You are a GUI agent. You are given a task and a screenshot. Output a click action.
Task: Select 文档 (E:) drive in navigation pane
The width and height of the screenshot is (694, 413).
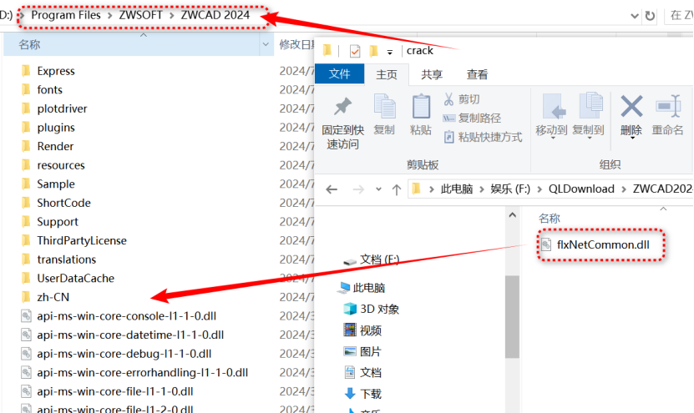[379, 259]
